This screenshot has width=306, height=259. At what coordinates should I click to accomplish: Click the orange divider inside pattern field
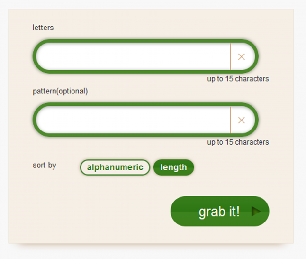(x=231, y=120)
